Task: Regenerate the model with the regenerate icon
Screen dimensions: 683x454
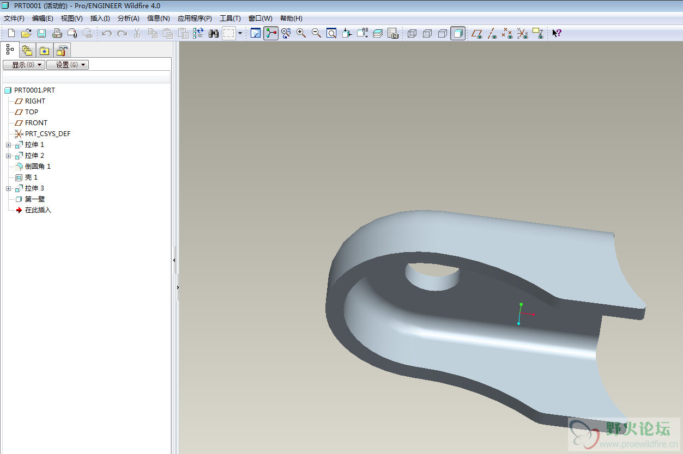Action: click(x=198, y=33)
